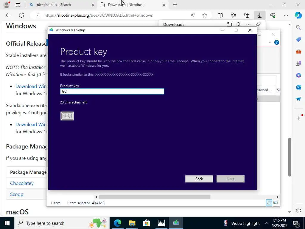
Task: Click the File Explorer horizontal scrollbar
Action: pos(155,197)
